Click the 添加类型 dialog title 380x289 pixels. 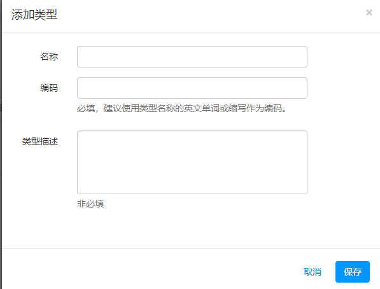34,15
